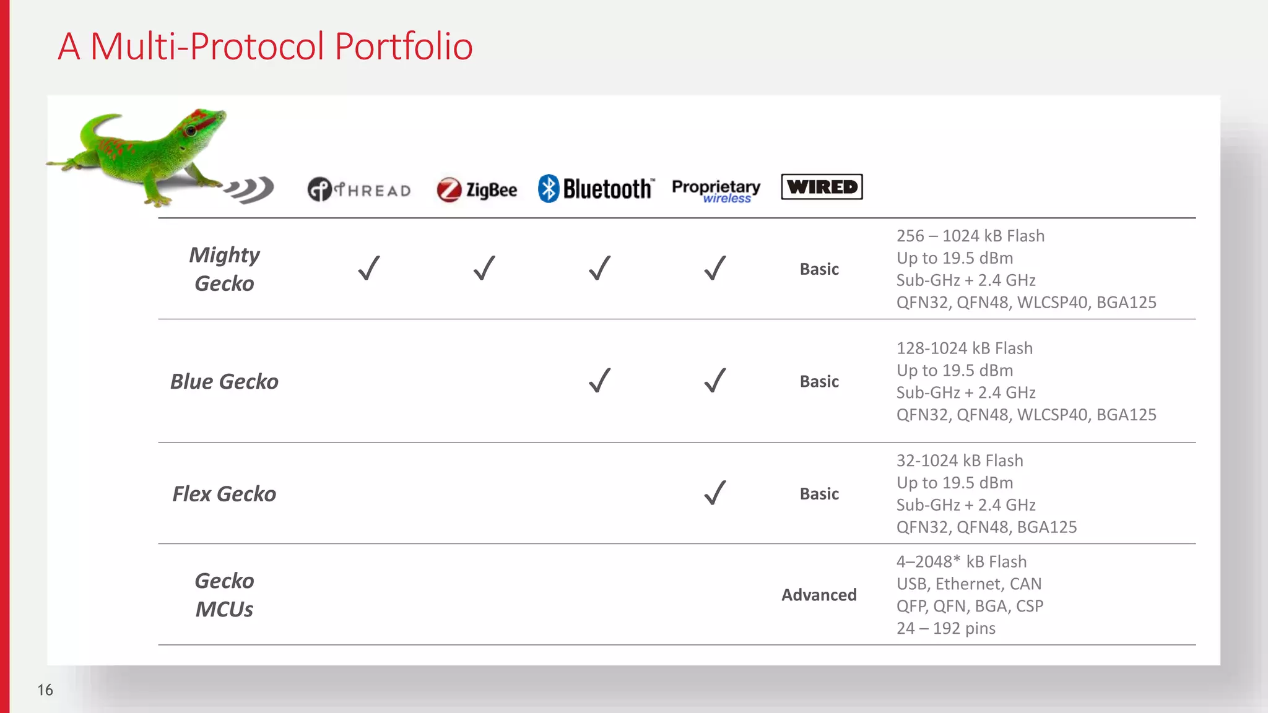Click '128-1024 kB Flash' text
Viewport: 1268px width, 713px height.
pos(965,348)
